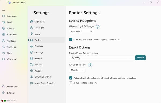Click the Calendars icon in left sidebar

[3, 35]
